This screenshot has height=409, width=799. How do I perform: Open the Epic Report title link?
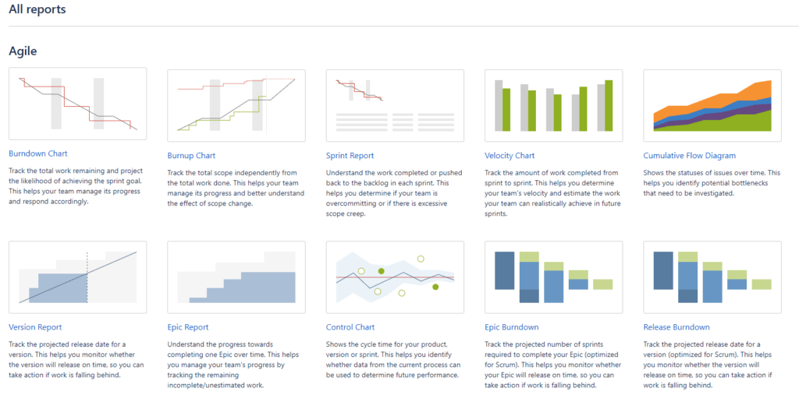(x=188, y=327)
